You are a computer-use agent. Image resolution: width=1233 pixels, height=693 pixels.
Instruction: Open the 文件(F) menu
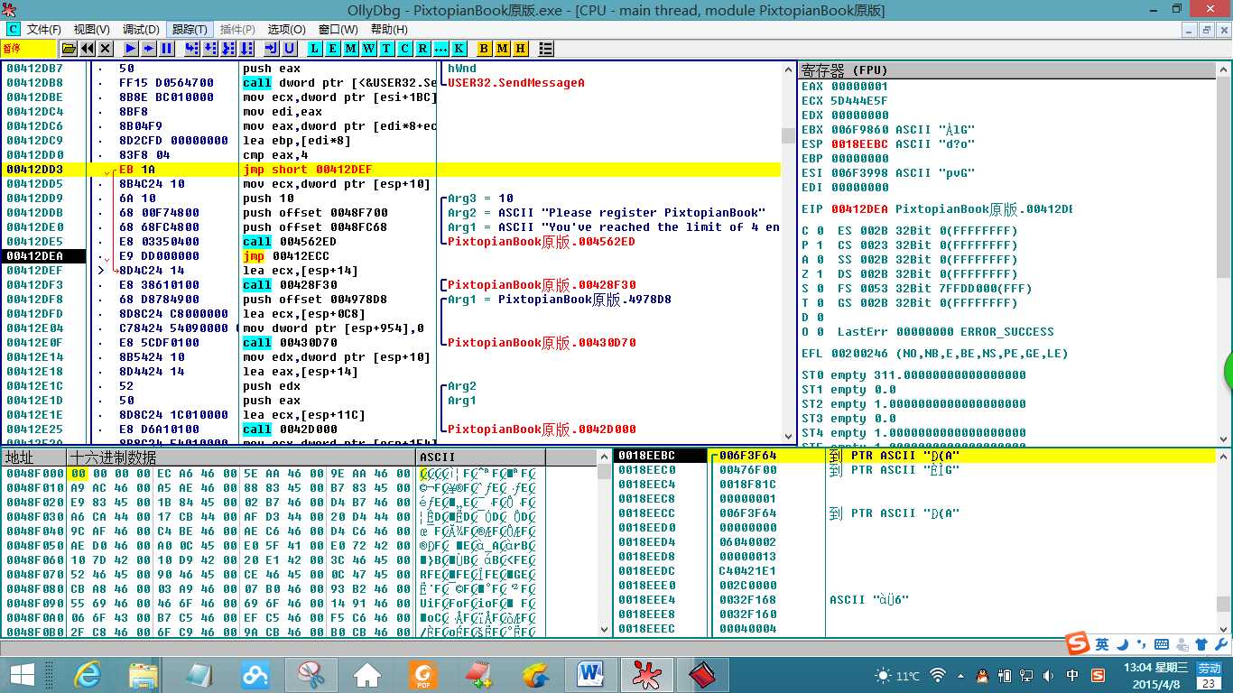click(x=43, y=30)
